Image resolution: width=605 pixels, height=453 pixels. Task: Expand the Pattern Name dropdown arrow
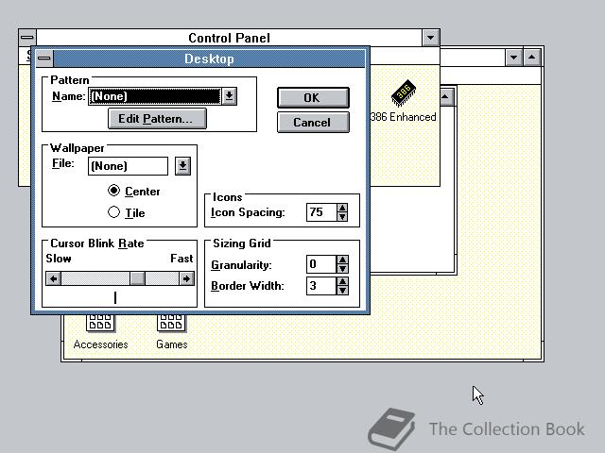point(229,96)
